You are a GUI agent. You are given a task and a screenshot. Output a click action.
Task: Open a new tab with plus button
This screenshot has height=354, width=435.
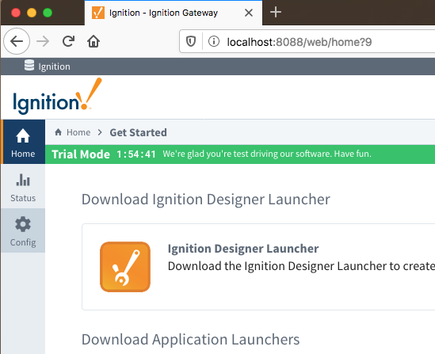(x=276, y=12)
